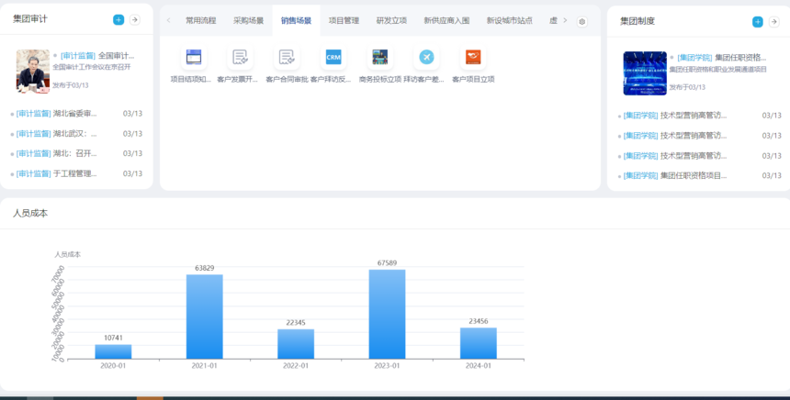This screenshot has width=790, height=400.
Task: Click the blue plus in 集团审计 panel
Action: coord(118,20)
